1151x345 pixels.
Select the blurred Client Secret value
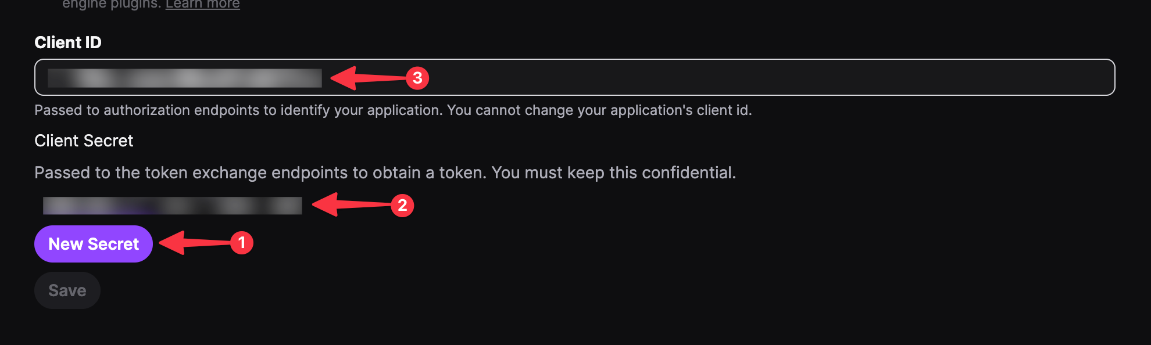point(171,206)
